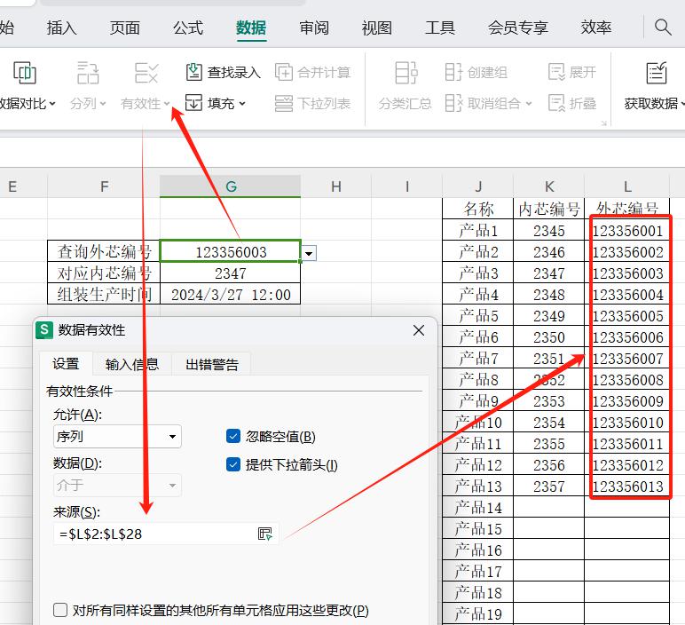Open cell G dropdown arrow beside 123356003
This screenshot has width=685, height=625.
[x=309, y=254]
